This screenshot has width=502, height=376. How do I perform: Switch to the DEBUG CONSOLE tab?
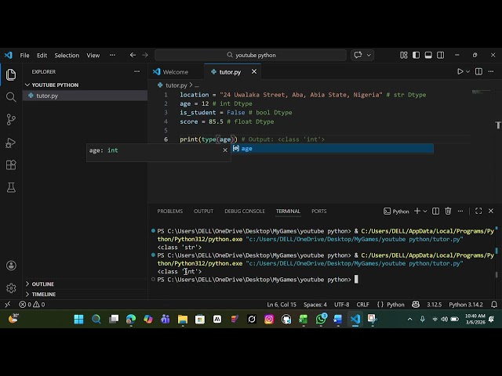pos(245,211)
